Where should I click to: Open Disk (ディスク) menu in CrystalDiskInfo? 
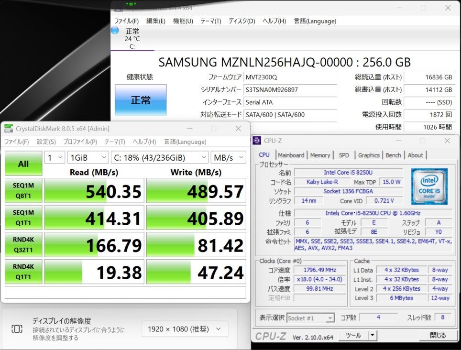click(x=241, y=21)
